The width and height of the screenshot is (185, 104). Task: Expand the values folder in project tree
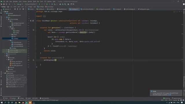click(7, 69)
